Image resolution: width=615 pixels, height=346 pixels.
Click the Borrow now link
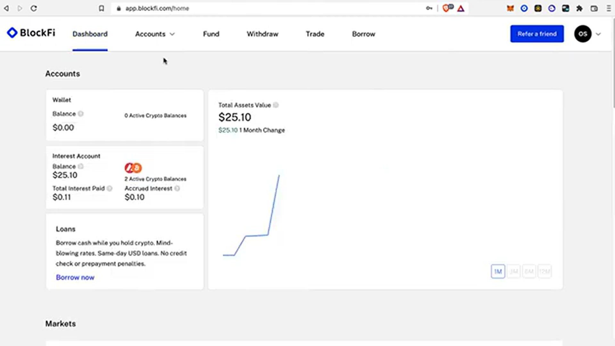(75, 277)
